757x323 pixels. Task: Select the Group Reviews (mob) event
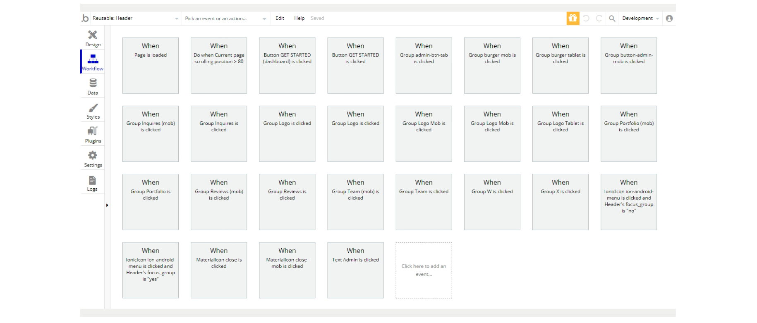219,202
